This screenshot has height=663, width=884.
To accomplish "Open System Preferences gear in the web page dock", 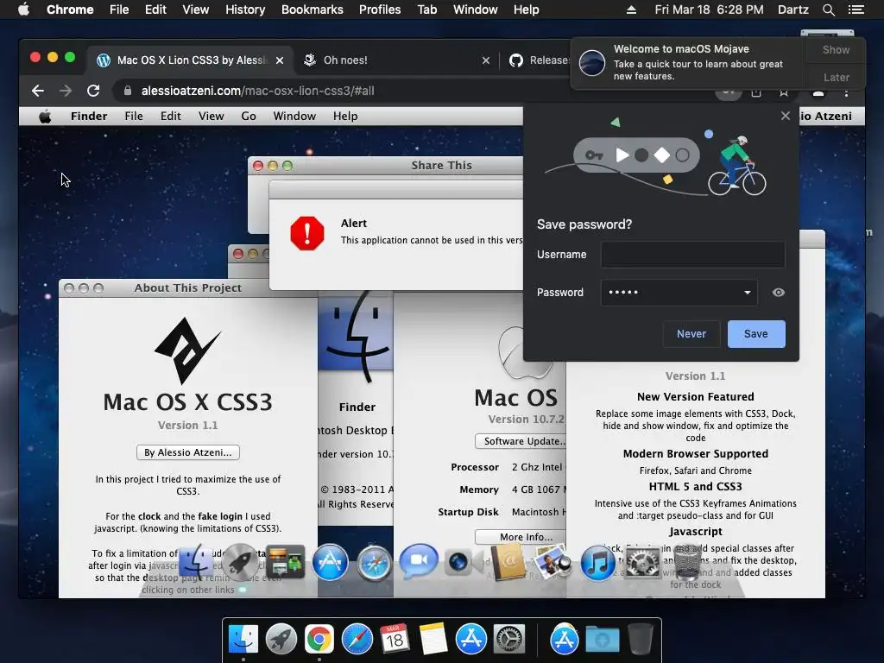I will (642, 563).
